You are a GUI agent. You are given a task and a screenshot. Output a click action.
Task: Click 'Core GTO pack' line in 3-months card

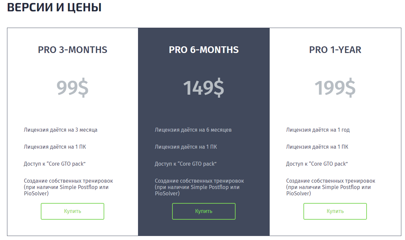click(54, 164)
